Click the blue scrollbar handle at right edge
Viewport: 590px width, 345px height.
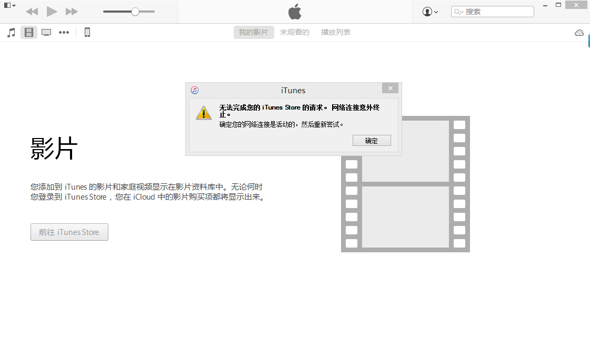tap(589, 41)
